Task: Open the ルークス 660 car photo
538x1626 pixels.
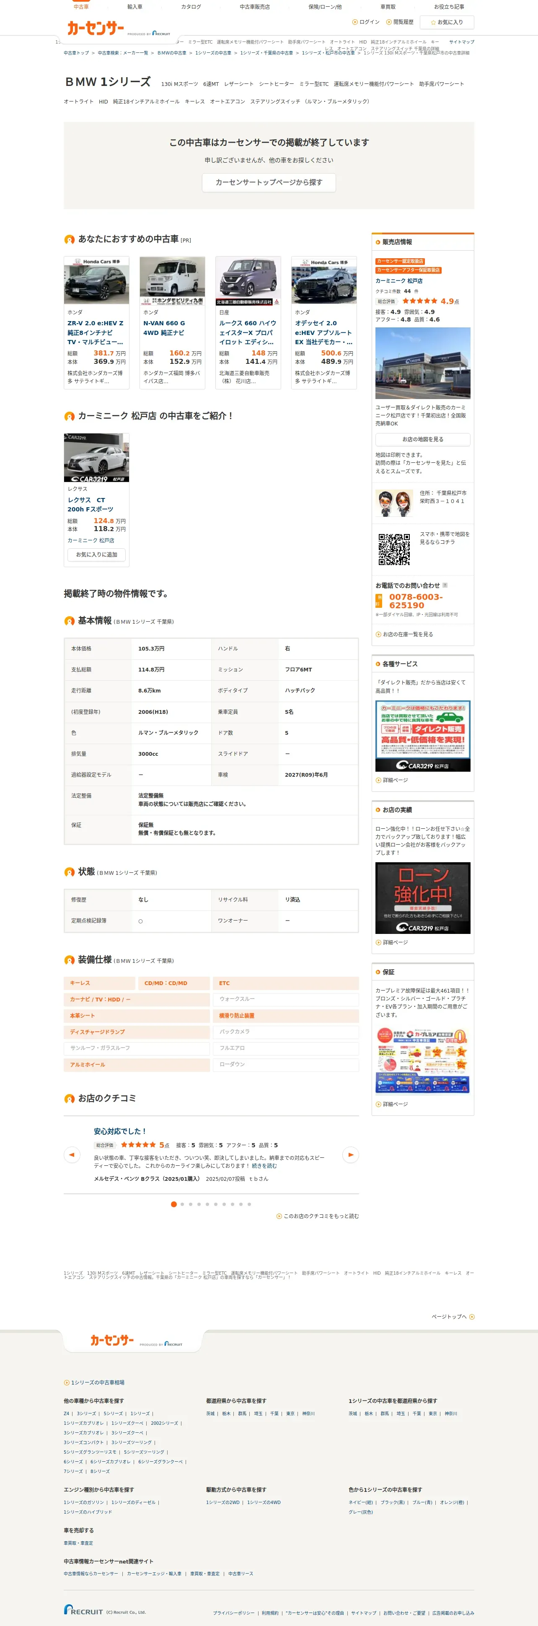Action: point(248,281)
